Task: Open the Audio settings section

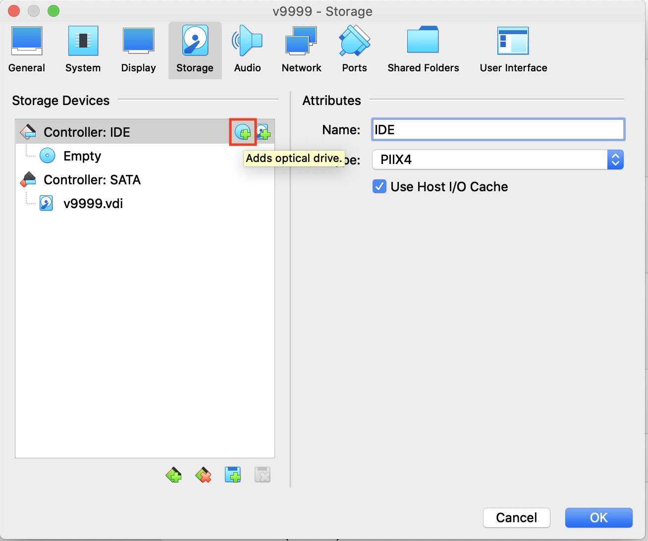Action: pos(247,50)
